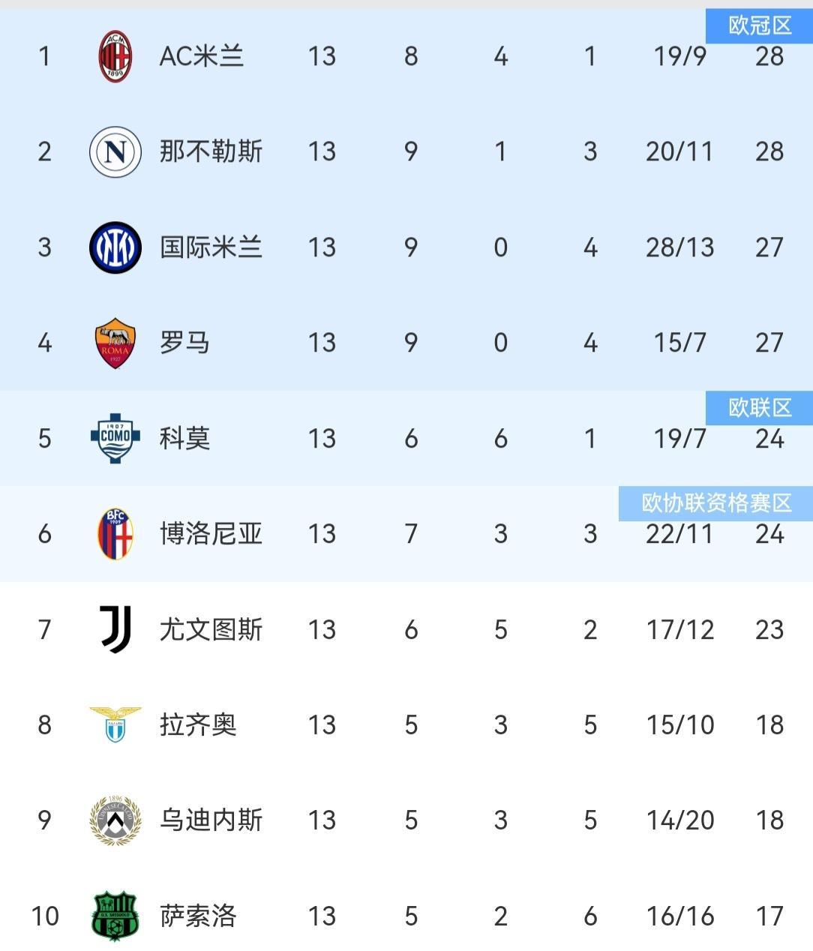Click the Lazio eagle crest

pyautogui.click(x=115, y=724)
